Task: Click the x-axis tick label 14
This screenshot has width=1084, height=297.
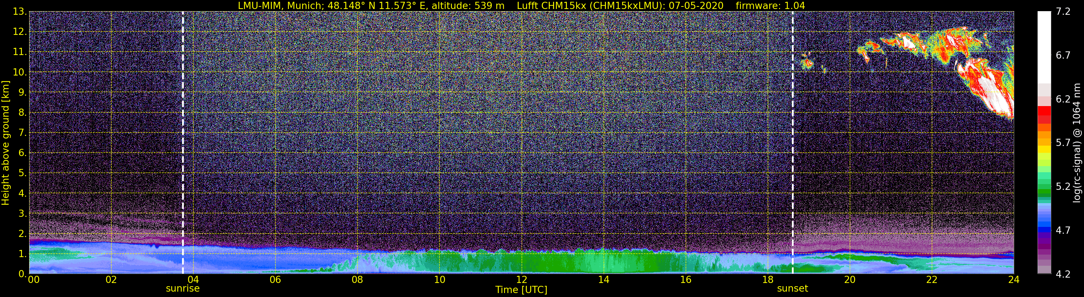Action: pos(603,280)
